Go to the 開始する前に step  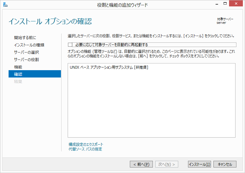pyautogui.click(x=25, y=38)
